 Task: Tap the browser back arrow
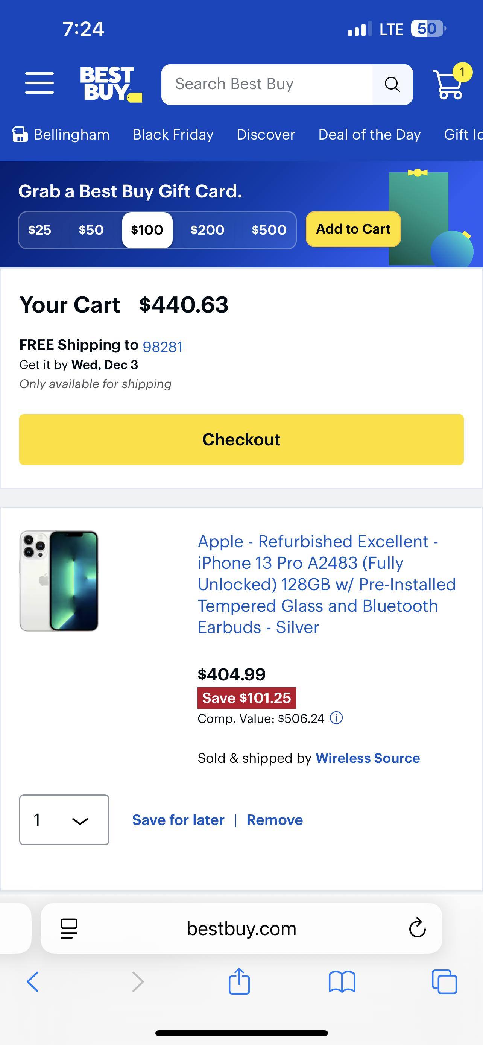tap(32, 982)
